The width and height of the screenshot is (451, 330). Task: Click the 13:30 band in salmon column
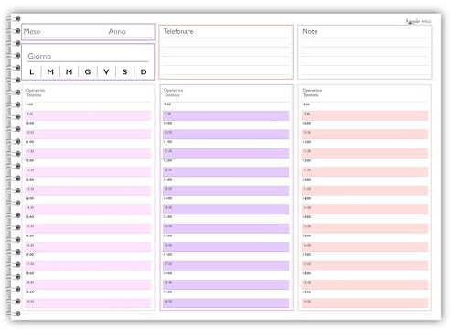pyautogui.click(x=365, y=191)
